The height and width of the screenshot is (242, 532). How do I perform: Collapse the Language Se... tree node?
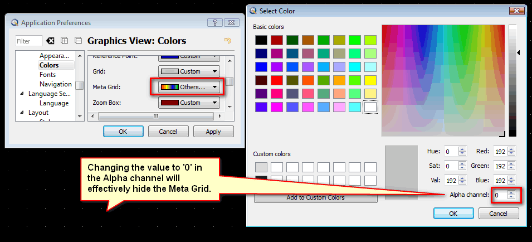pyautogui.click(x=22, y=94)
